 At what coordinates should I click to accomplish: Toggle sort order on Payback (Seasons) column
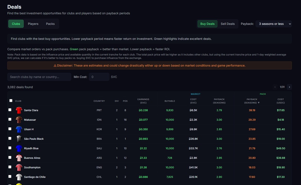click(252, 101)
